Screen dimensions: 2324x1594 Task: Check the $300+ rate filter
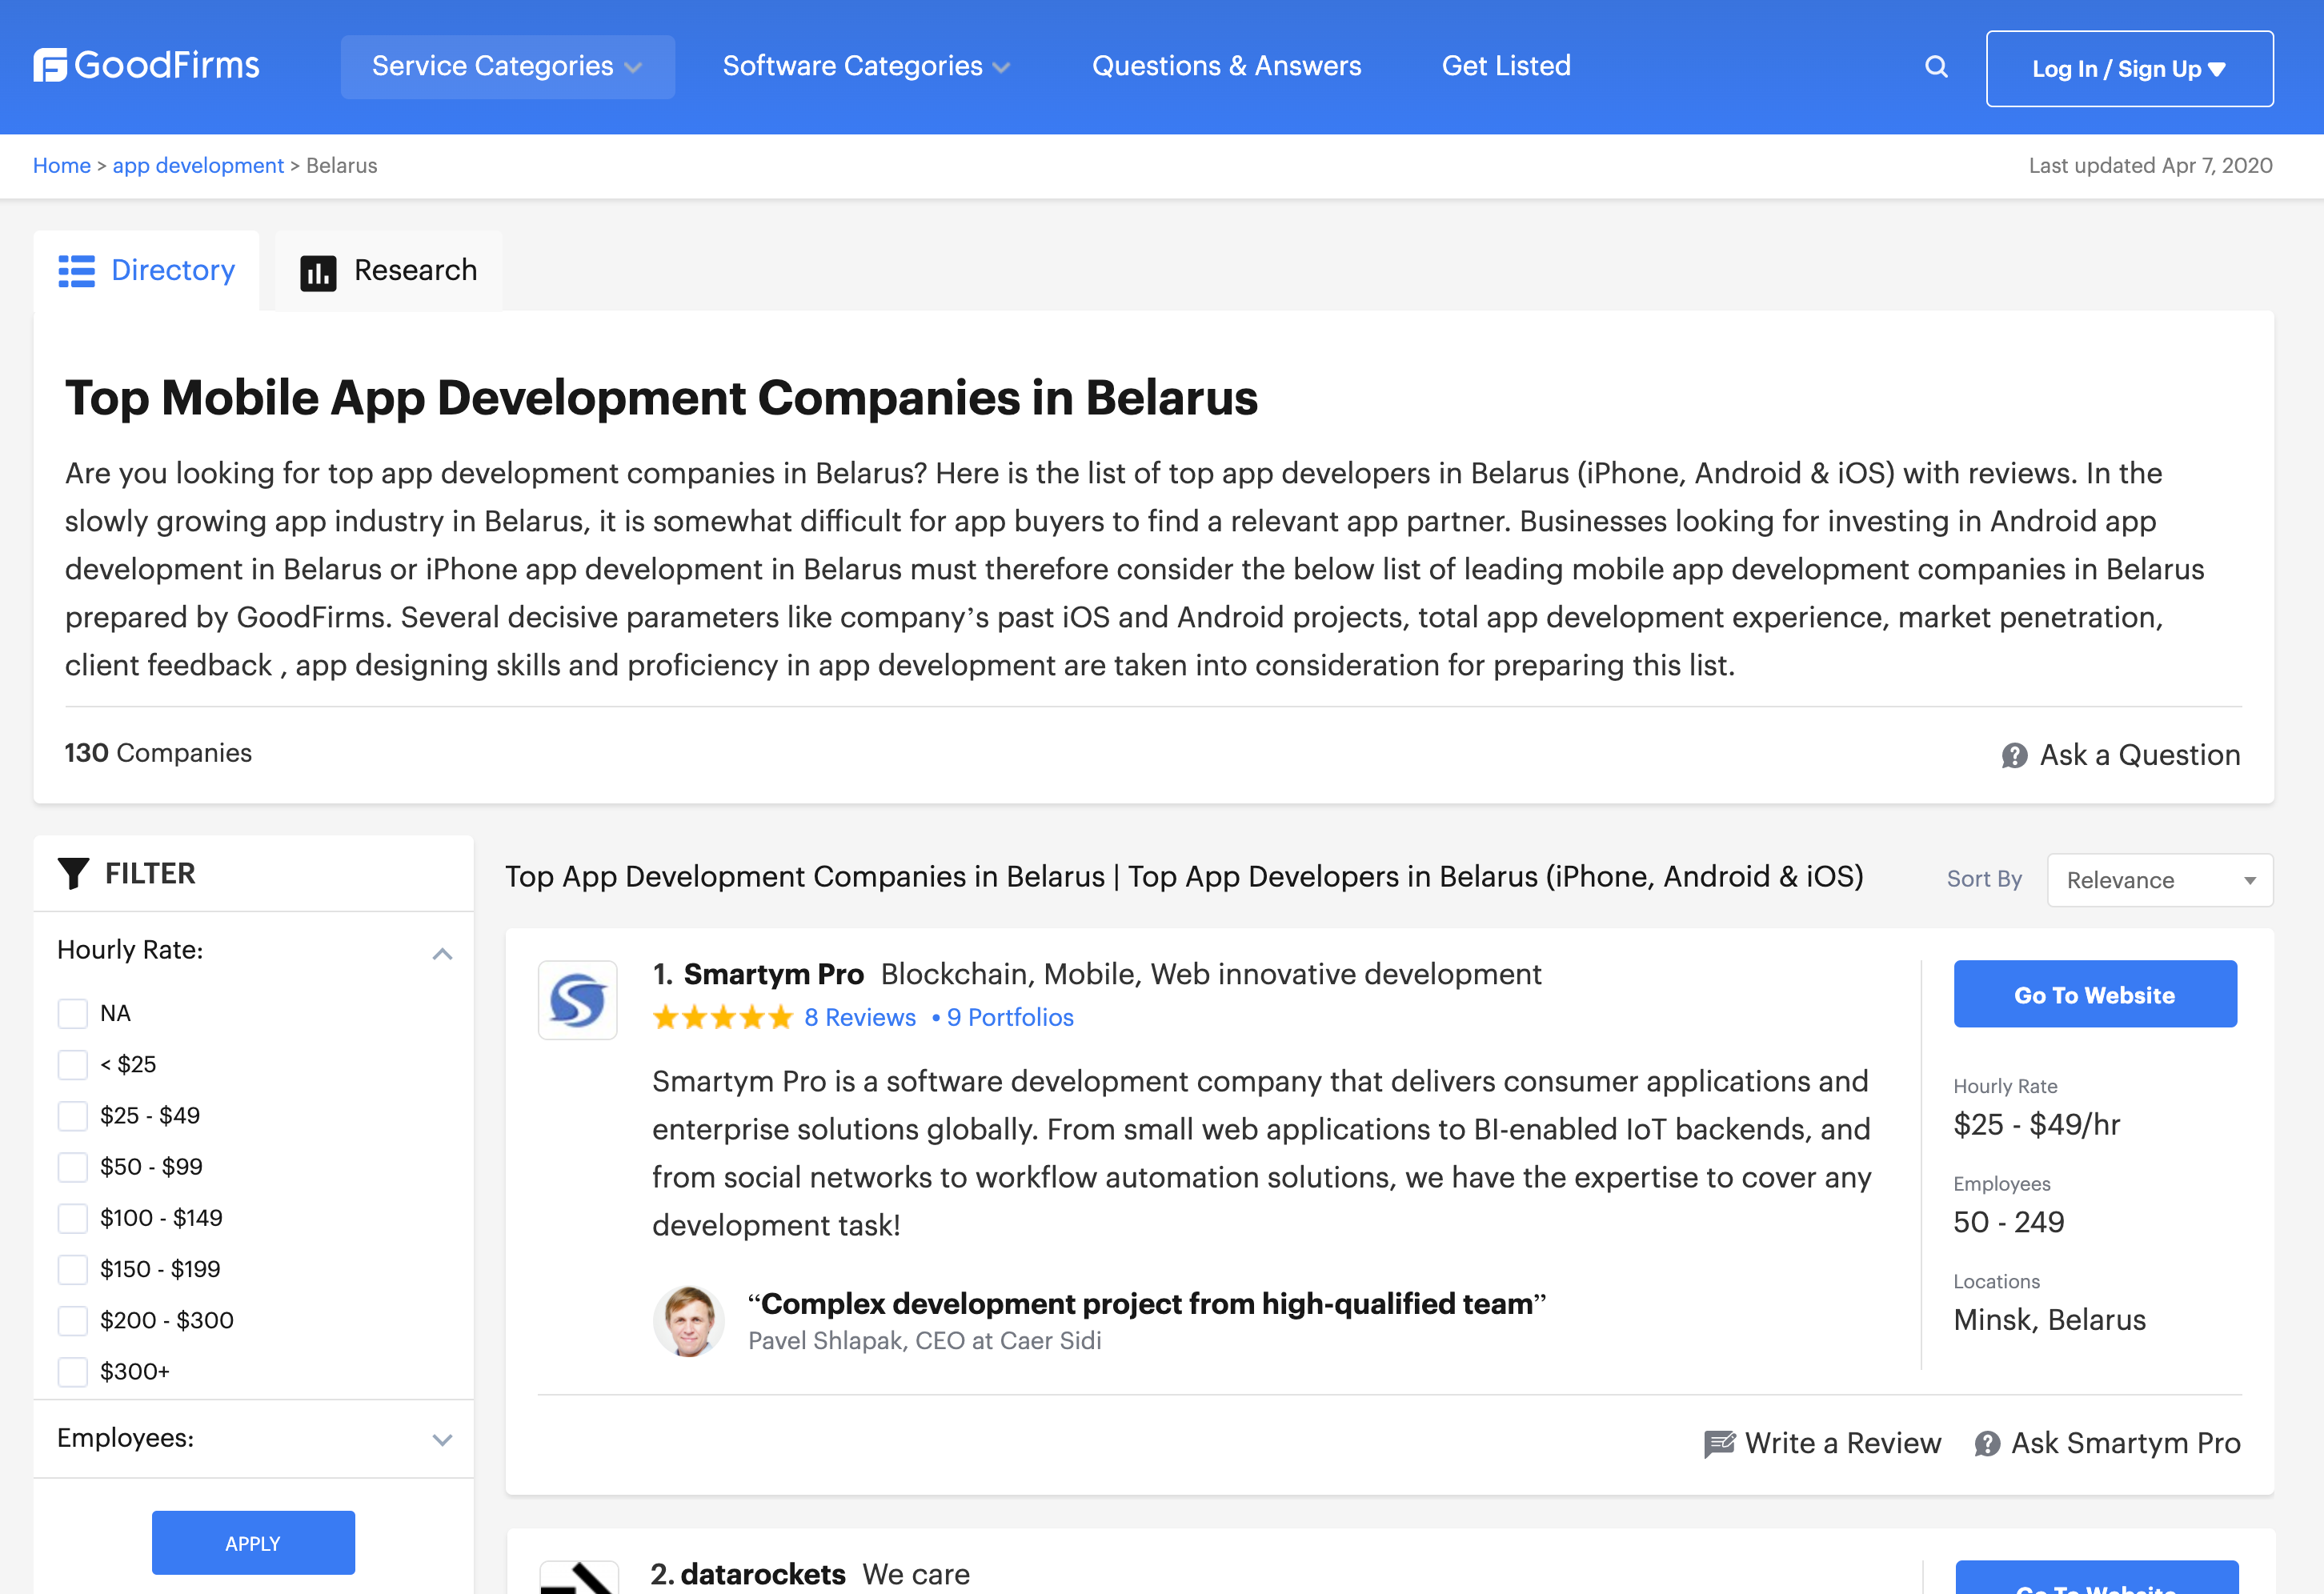click(x=73, y=1372)
